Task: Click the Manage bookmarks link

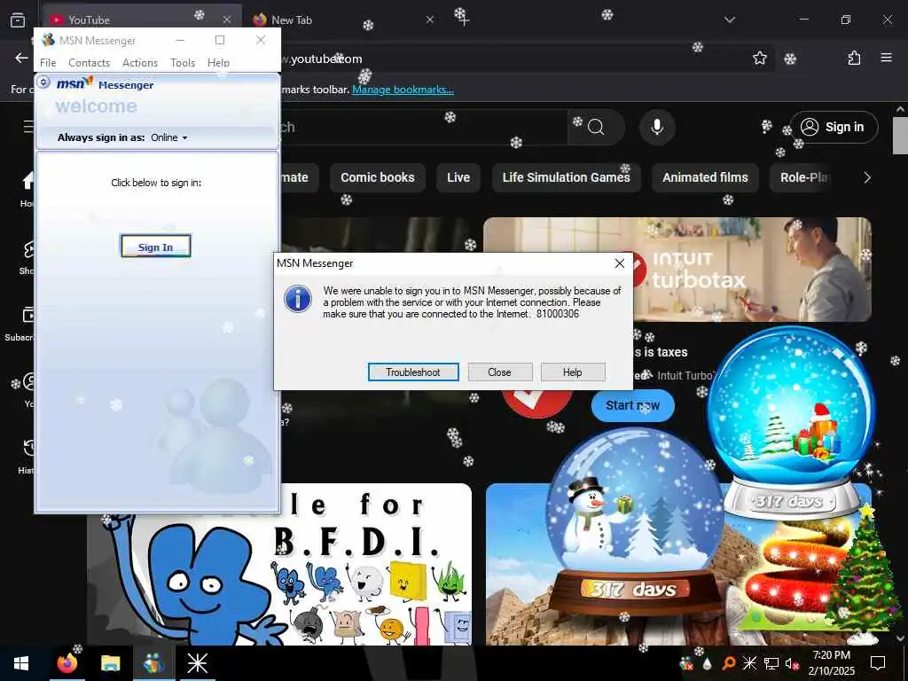Action: pos(403,90)
